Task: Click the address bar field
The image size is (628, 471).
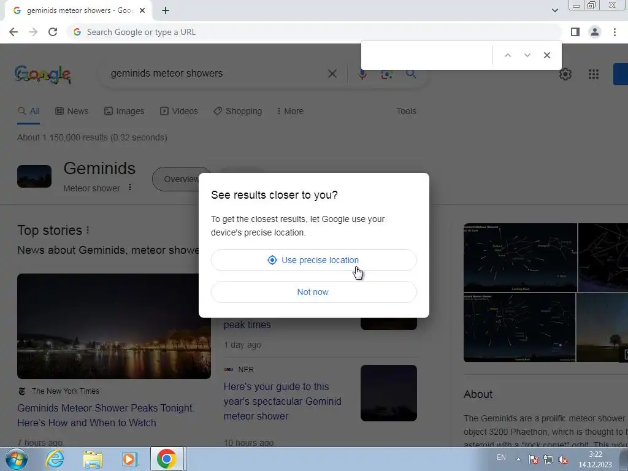Action: (x=313, y=32)
